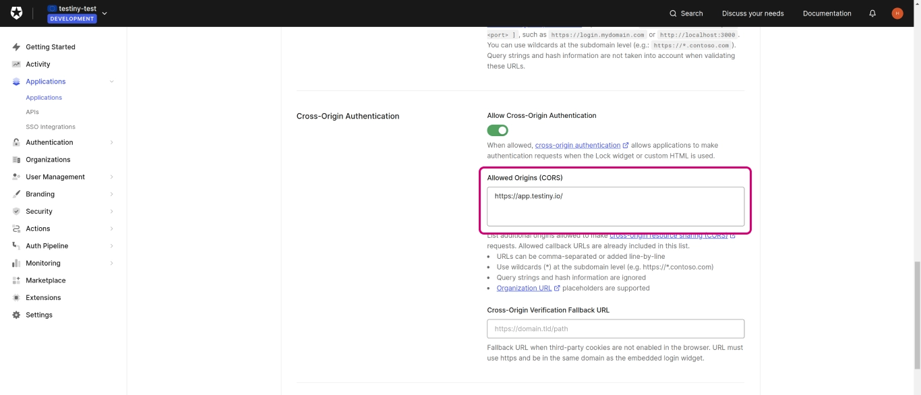This screenshot has height=395, width=921.
Task: Click the Security shield icon
Action: (x=16, y=212)
